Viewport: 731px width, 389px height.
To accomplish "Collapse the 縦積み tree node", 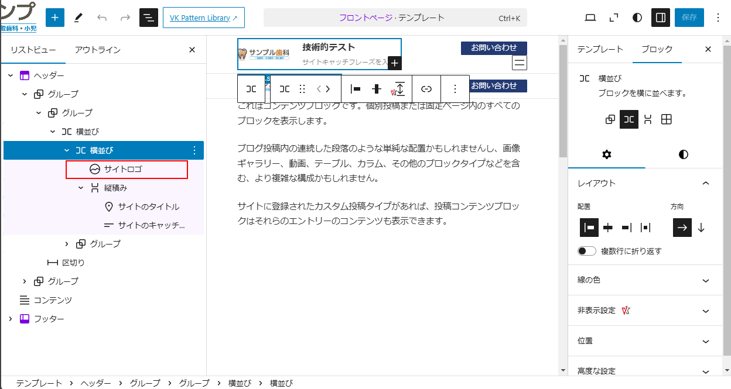I will coord(81,188).
